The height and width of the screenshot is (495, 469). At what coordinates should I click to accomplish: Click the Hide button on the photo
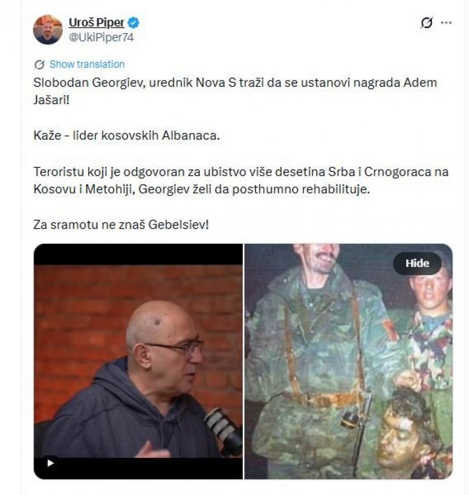pyautogui.click(x=417, y=263)
